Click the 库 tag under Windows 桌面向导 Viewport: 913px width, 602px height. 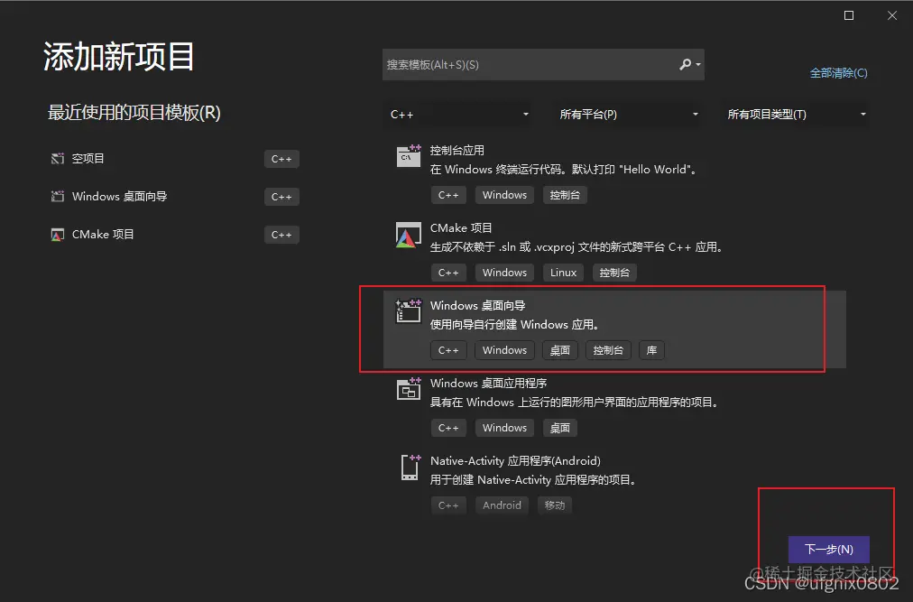[651, 350]
